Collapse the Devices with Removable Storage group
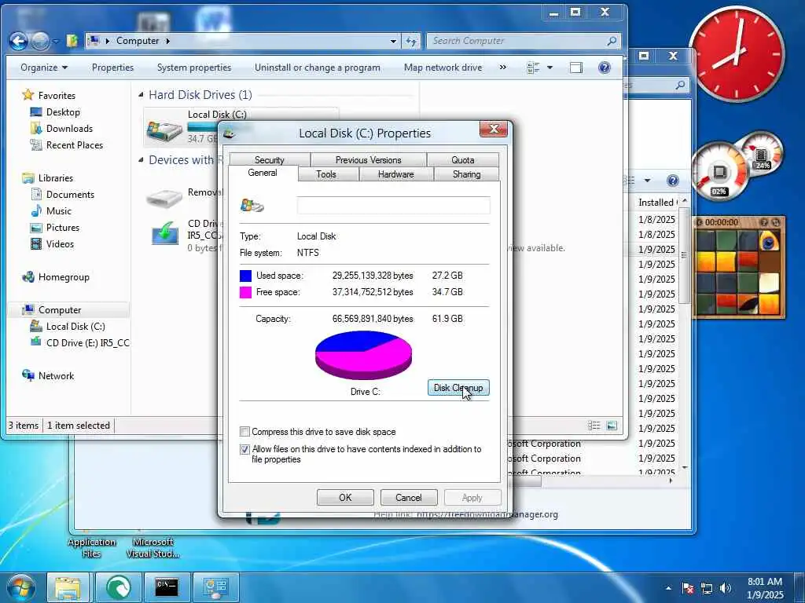Image resolution: width=805 pixels, height=603 pixels. pos(142,160)
